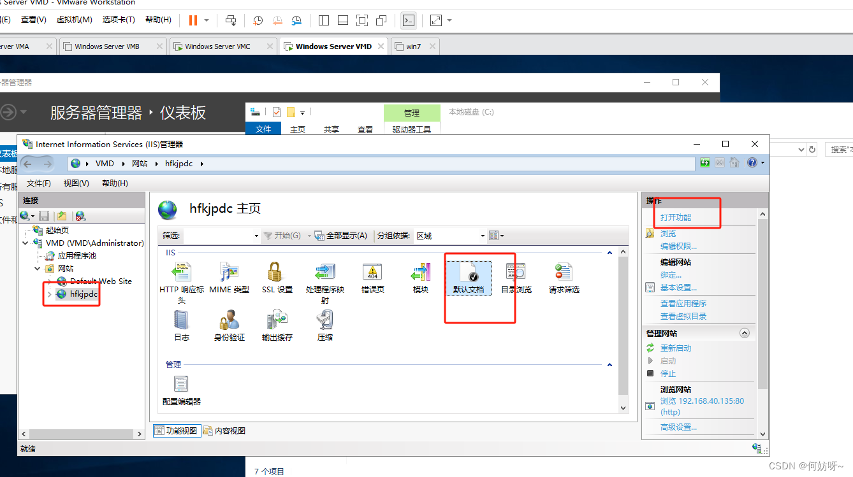Click the refresh page icon in IIS address bar

pos(704,163)
